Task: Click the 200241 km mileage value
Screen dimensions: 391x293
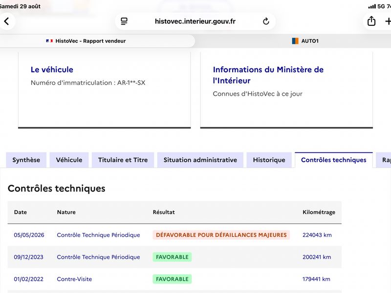Action: (317, 257)
